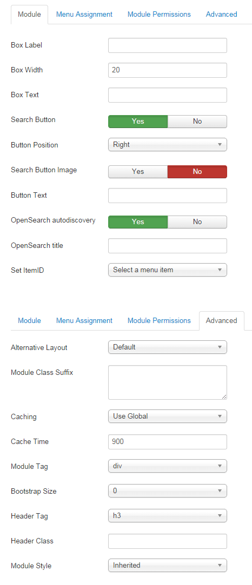Enable Search Button Image with Yes

138,172
